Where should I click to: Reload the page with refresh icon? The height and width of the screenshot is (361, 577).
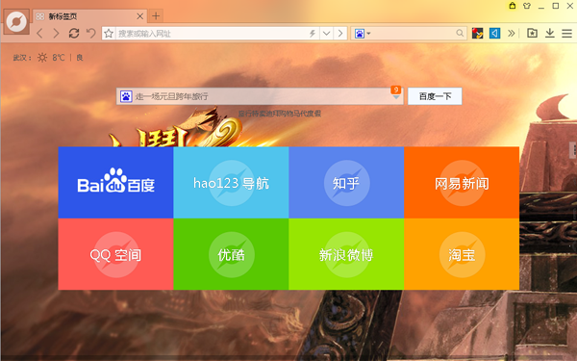tap(74, 33)
